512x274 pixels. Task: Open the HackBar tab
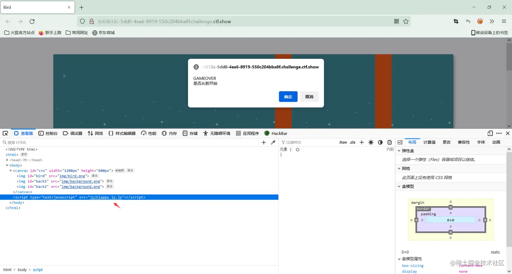[x=276, y=133]
